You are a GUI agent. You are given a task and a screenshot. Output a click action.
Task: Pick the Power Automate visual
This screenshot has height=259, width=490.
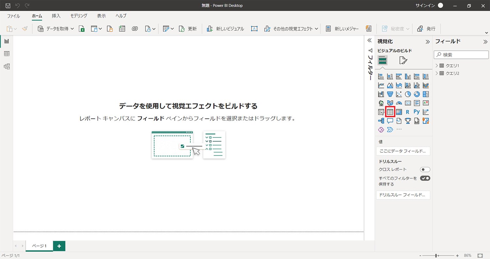pos(390,130)
